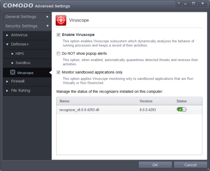Click the Viruscope crosshair icon in sidebar
This screenshot has width=210, height=171.
pyautogui.click(x=13, y=72)
